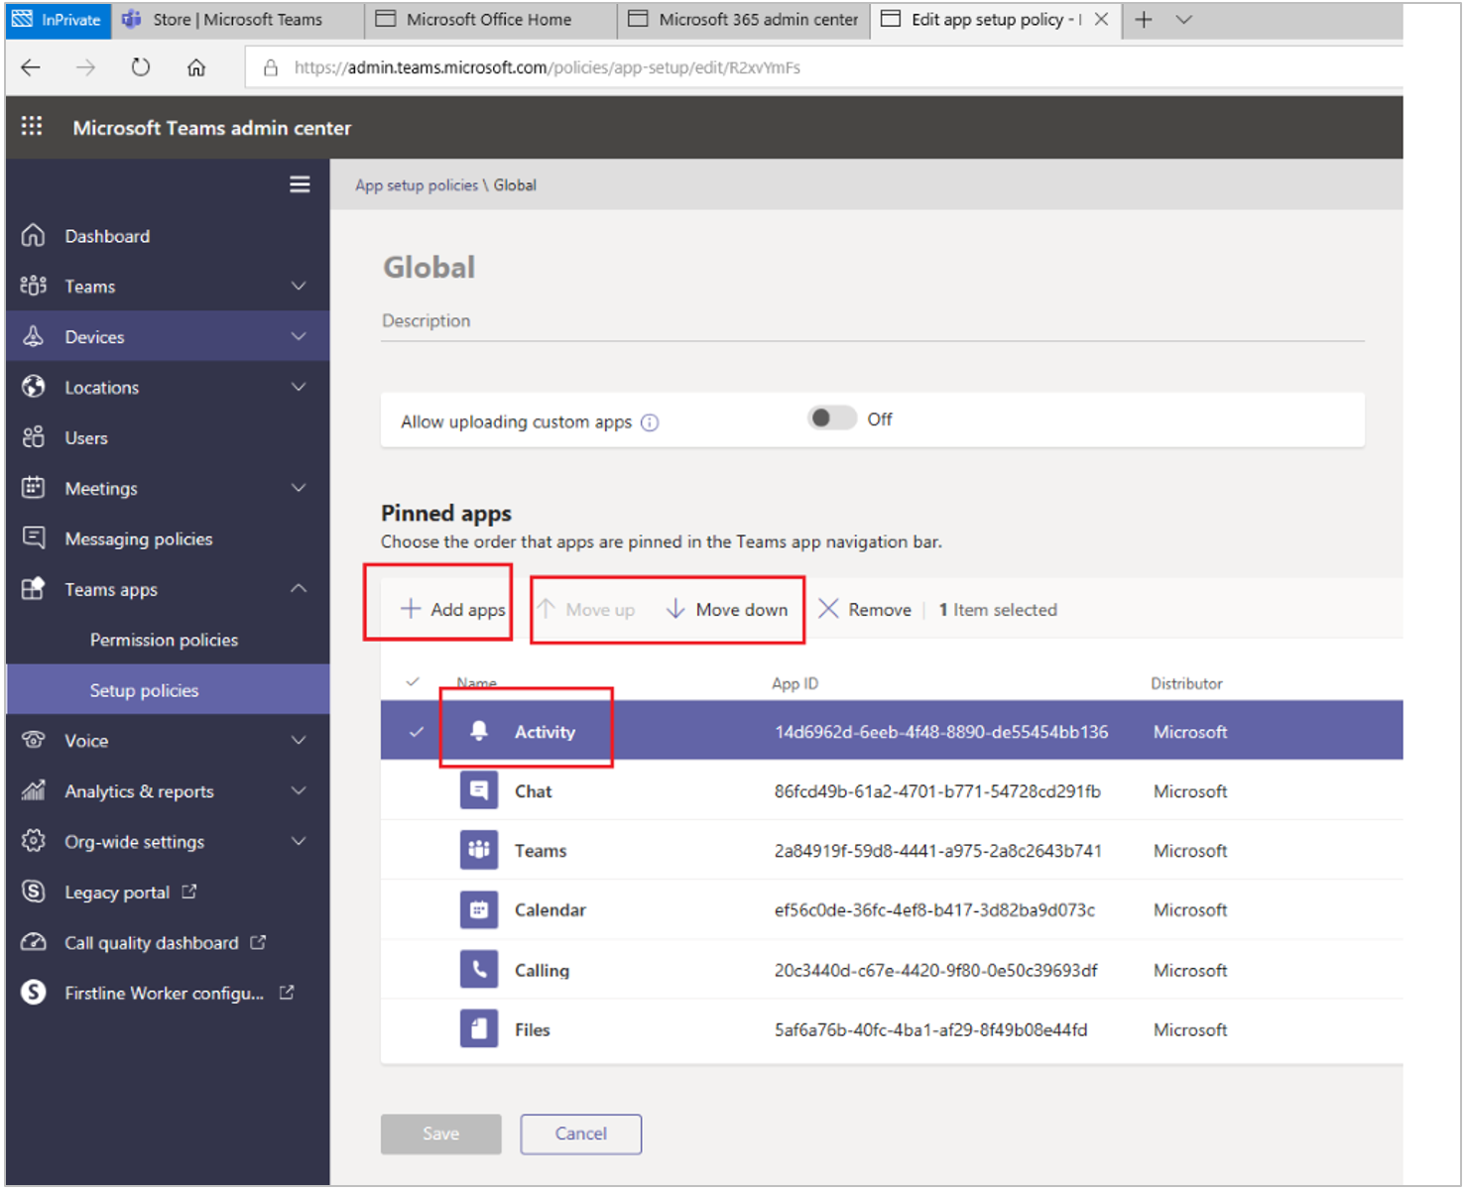Click the Firstline Worker configuration icon
The width and height of the screenshot is (1467, 1193).
click(34, 992)
